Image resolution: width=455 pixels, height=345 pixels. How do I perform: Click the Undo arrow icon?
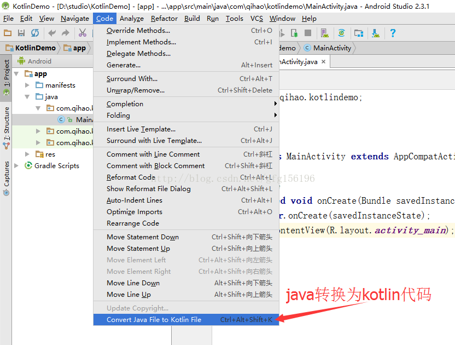pos(52,33)
